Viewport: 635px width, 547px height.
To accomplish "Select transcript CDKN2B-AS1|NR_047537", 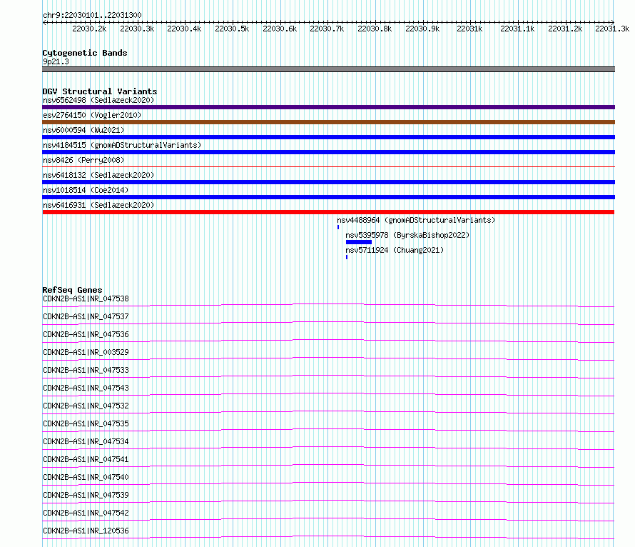I will point(86,316).
